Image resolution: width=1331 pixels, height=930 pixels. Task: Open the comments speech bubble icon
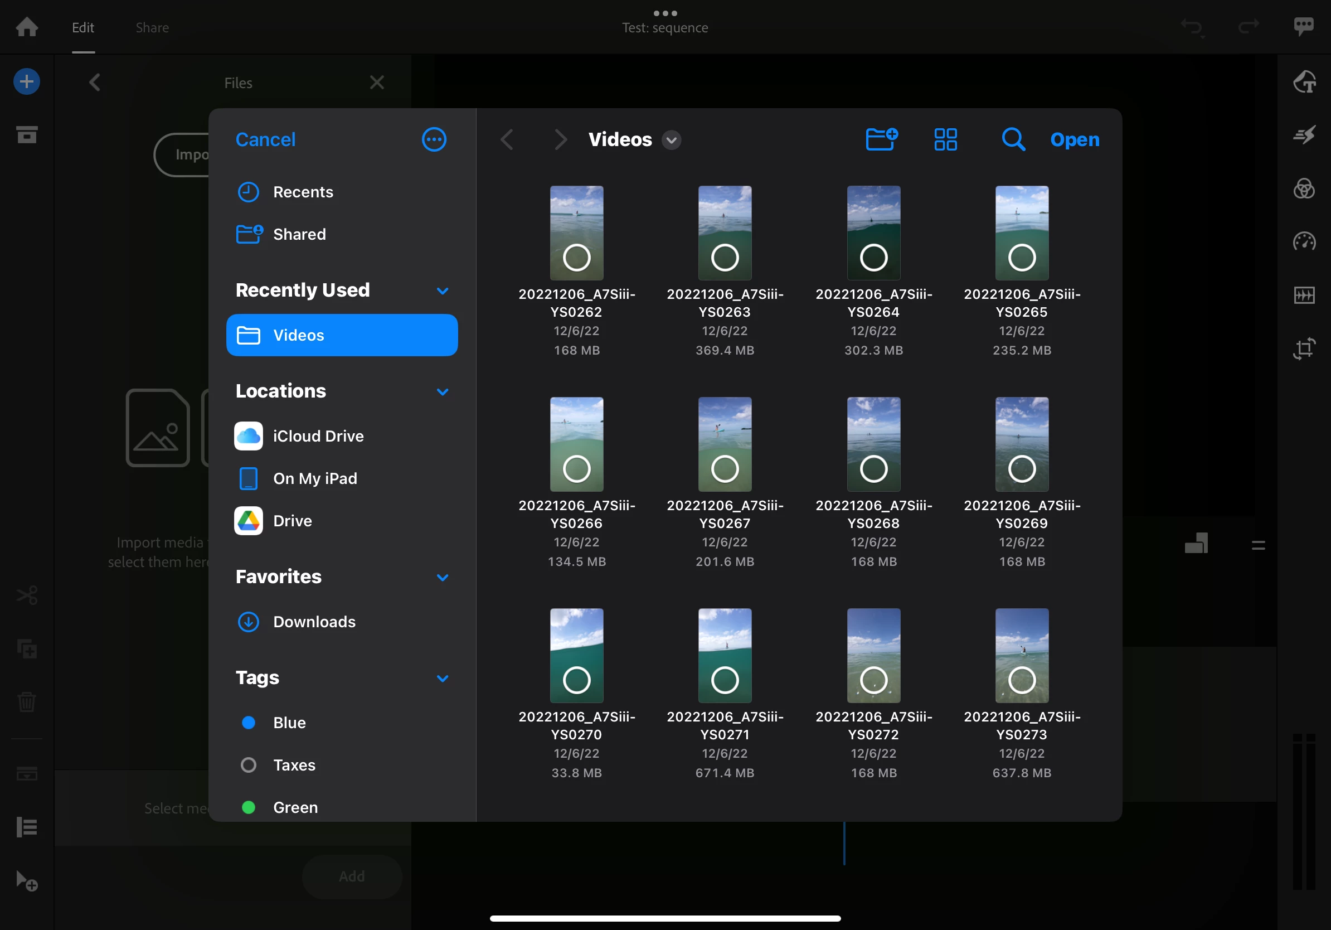(x=1303, y=26)
